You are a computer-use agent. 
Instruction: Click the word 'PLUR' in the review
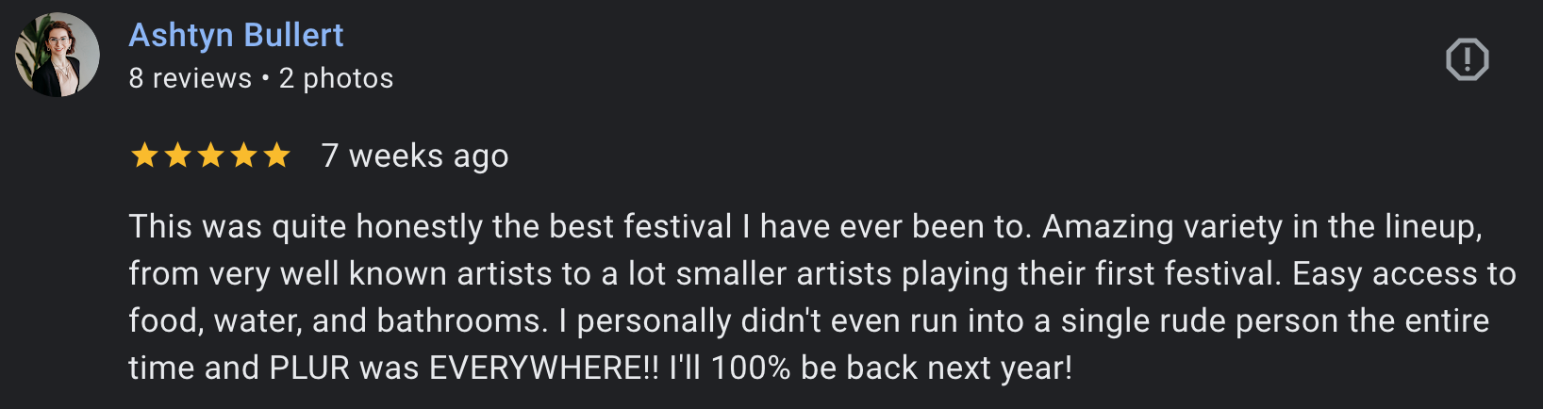[x=309, y=368]
